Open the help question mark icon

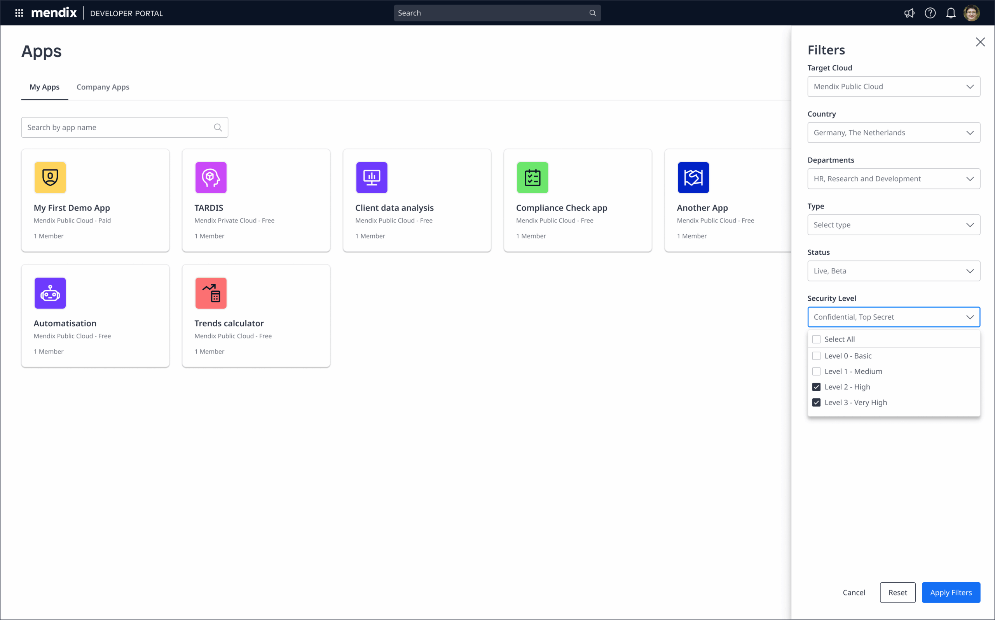pyautogui.click(x=930, y=13)
